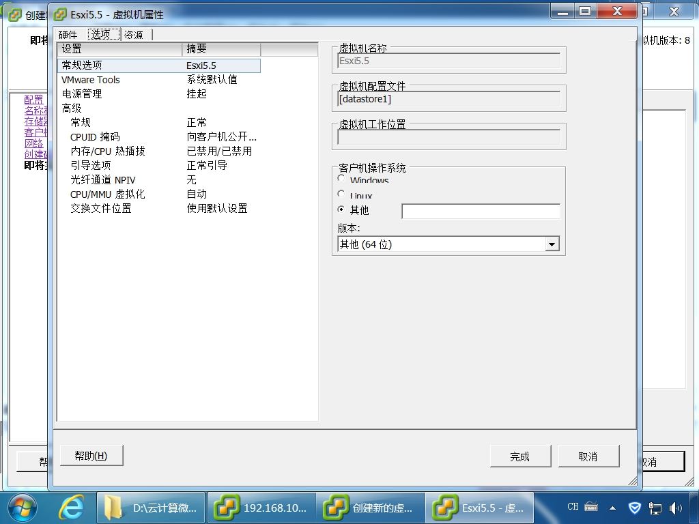Click the CH language indicator in tray
The image size is (699, 524).
(573, 507)
